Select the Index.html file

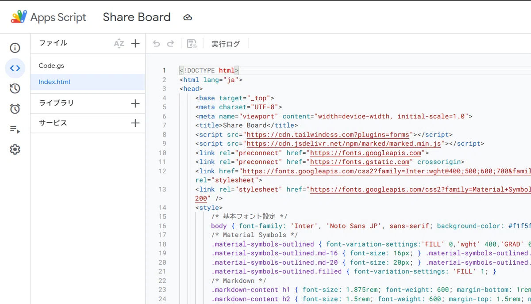(88, 82)
